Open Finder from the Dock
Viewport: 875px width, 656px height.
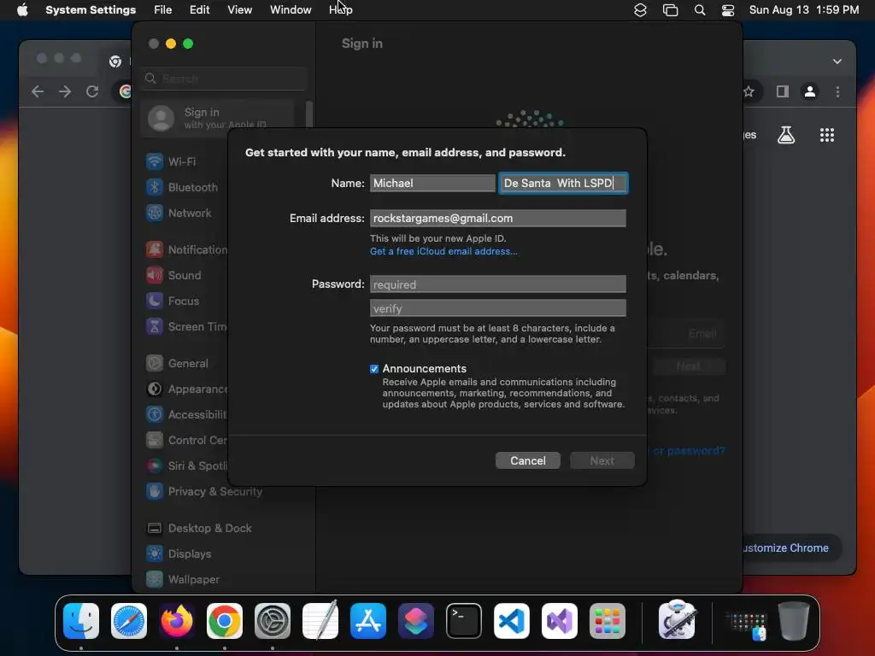(81, 621)
